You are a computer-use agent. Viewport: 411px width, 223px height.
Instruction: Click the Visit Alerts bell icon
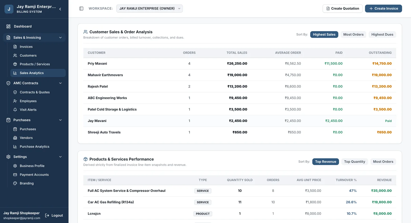[x=15, y=110]
